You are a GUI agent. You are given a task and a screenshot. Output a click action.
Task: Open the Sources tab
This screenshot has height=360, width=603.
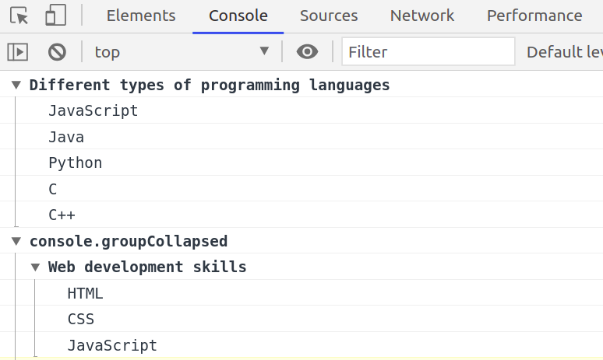(x=329, y=16)
